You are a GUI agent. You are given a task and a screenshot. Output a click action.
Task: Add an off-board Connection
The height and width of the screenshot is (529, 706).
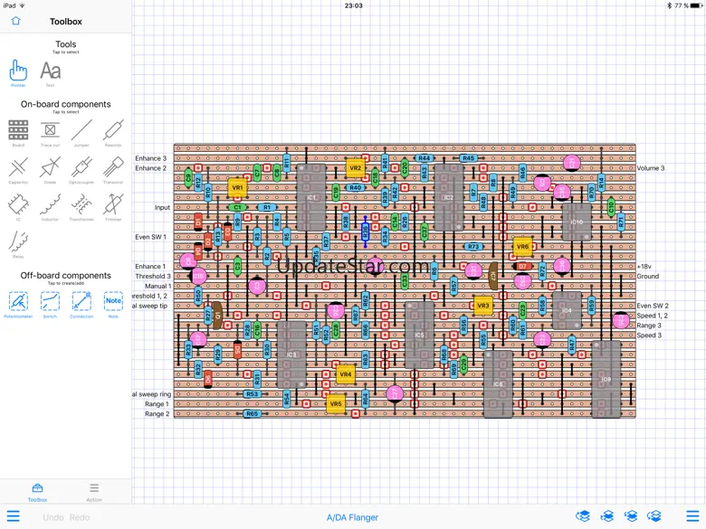[x=81, y=305]
